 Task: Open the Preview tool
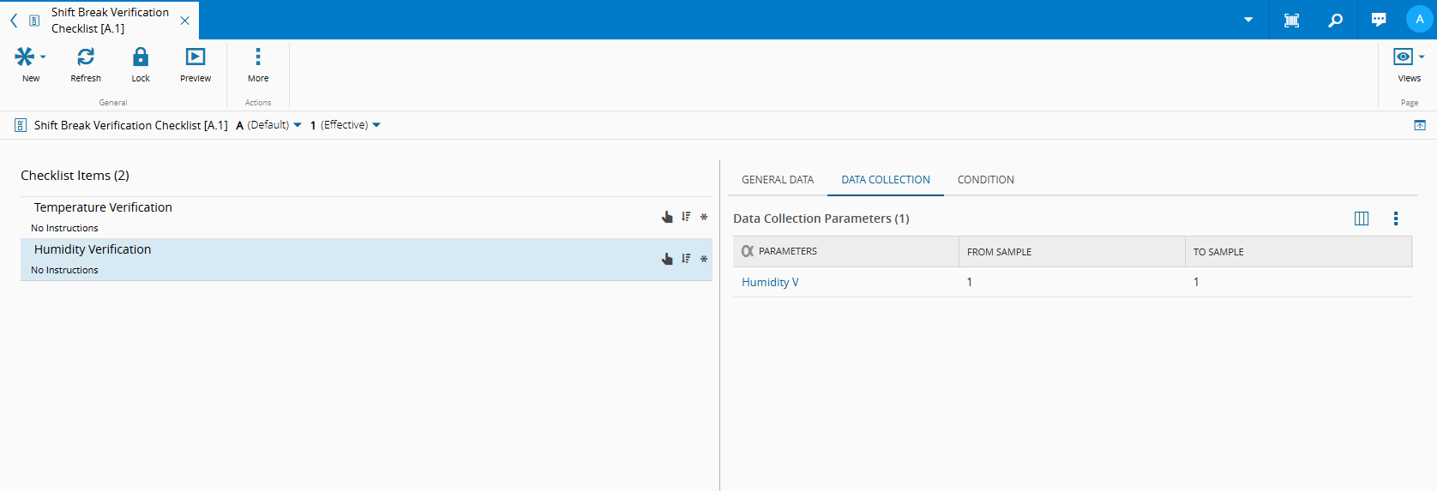[195, 57]
